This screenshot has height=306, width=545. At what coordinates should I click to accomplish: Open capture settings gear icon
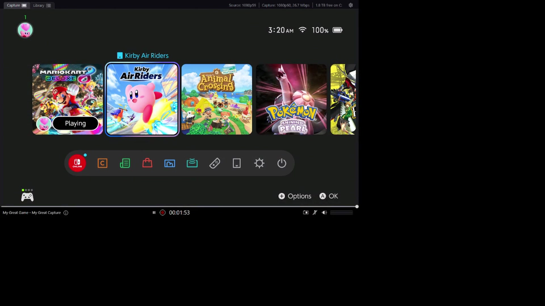pyautogui.click(x=351, y=5)
